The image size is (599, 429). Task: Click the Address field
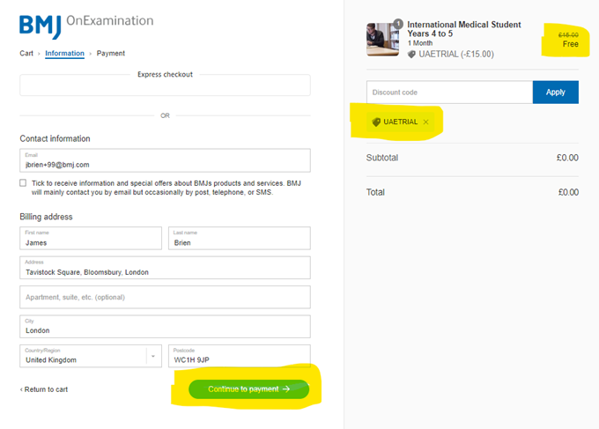(x=165, y=268)
